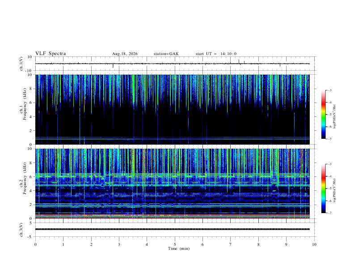The image size is (354, 274).
Task: Click the 0 tick on time axis
Action: coord(35,244)
